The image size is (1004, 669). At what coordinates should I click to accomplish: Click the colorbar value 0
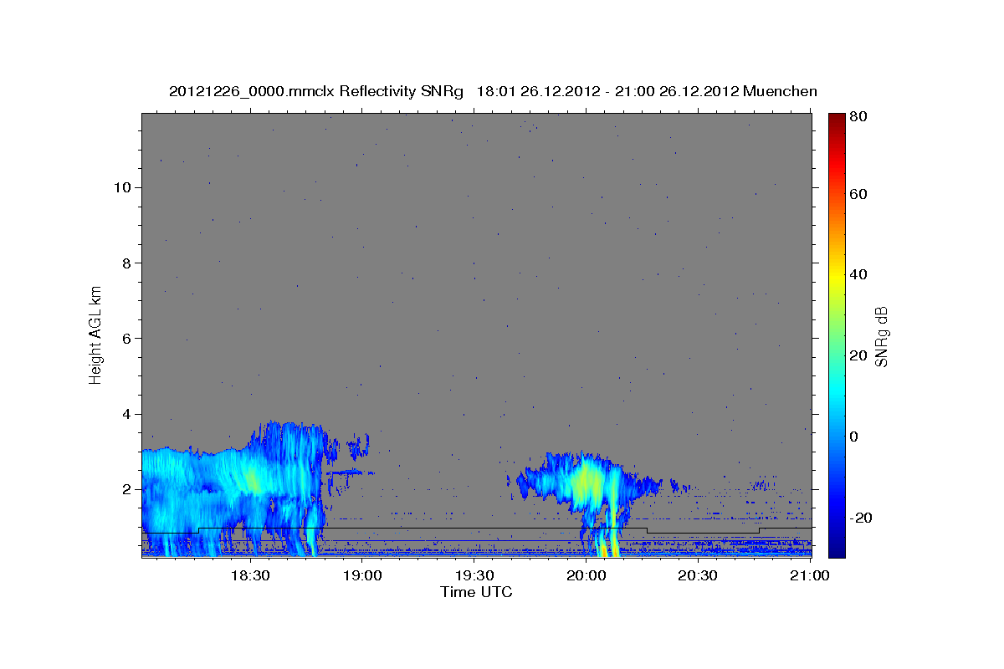point(856,437)
